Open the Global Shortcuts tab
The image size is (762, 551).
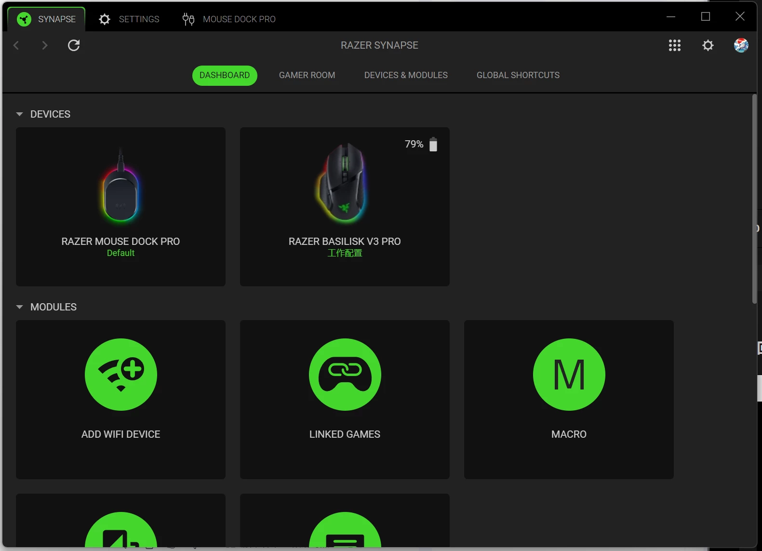click(x=518, y=75)
